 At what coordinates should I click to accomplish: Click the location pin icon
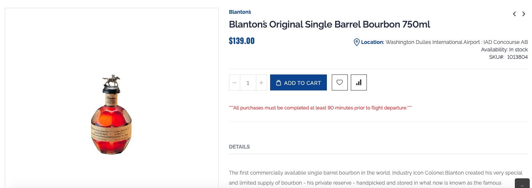356,42
